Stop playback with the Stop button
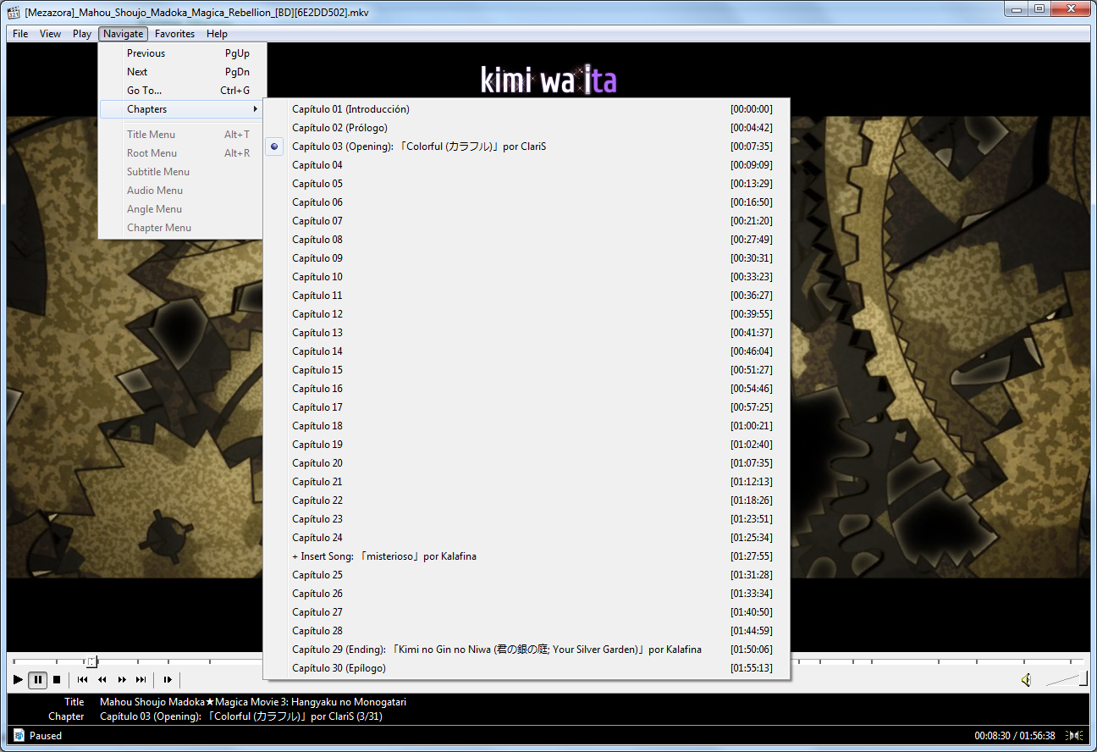This screenshot has height=752, width=1097. coord(57,679)
